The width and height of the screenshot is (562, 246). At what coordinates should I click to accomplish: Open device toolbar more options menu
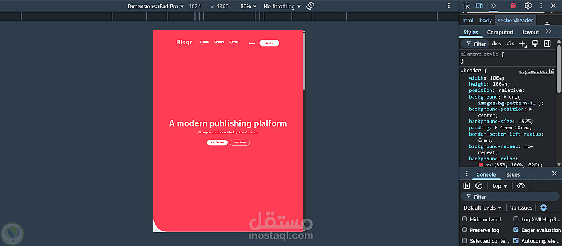448,6
